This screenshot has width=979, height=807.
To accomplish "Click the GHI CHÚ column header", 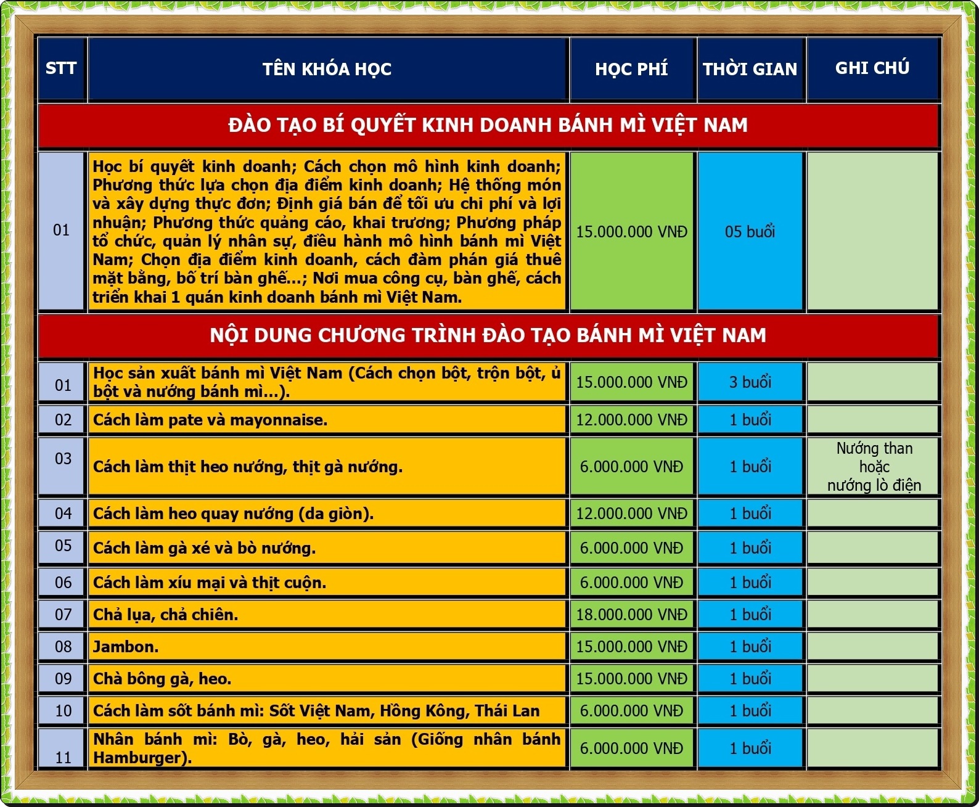I will point(872,68).
